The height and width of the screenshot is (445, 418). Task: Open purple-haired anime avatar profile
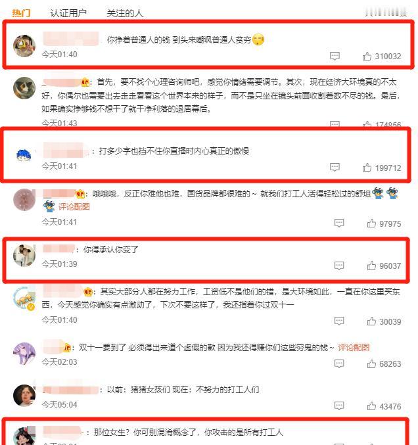[24, 354]
